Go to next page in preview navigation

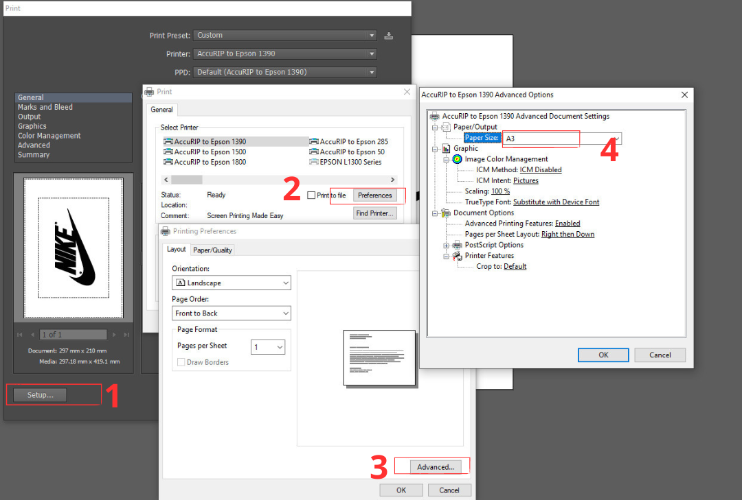[114, 335]
